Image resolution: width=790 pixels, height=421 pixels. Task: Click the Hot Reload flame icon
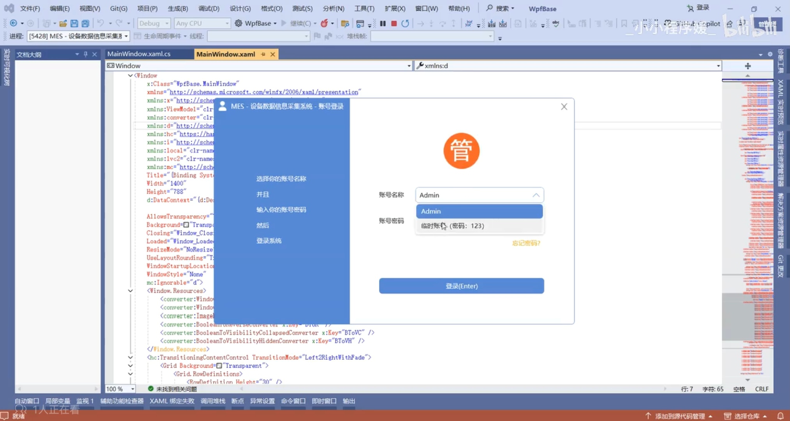click(x=324, y=23)
